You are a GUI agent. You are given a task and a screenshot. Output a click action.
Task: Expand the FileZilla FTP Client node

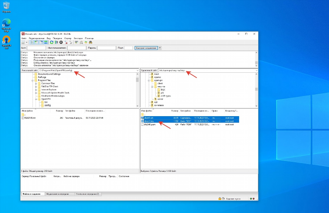(x=36, y=87)
